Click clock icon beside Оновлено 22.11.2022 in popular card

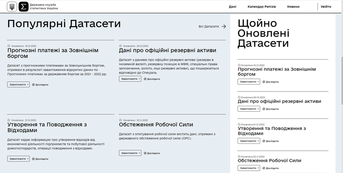(120, 120)
